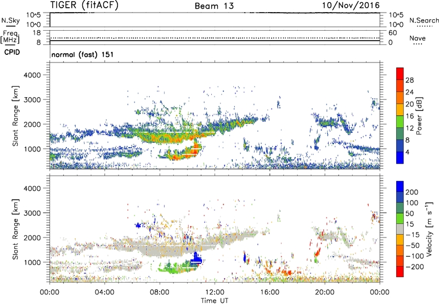This screenshot has width=439, height=304.
Task: Click the "CPID" row label
Action: [12, 52]
